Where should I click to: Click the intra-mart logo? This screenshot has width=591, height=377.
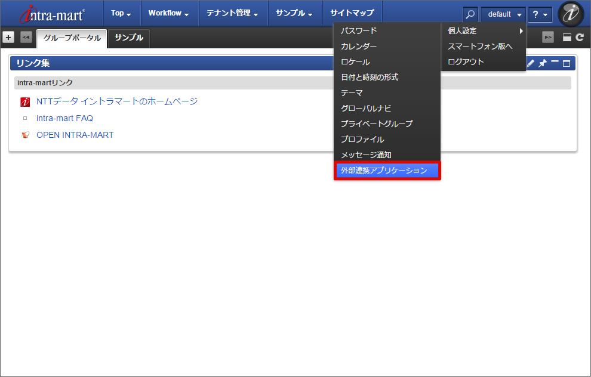pos(52,14)
